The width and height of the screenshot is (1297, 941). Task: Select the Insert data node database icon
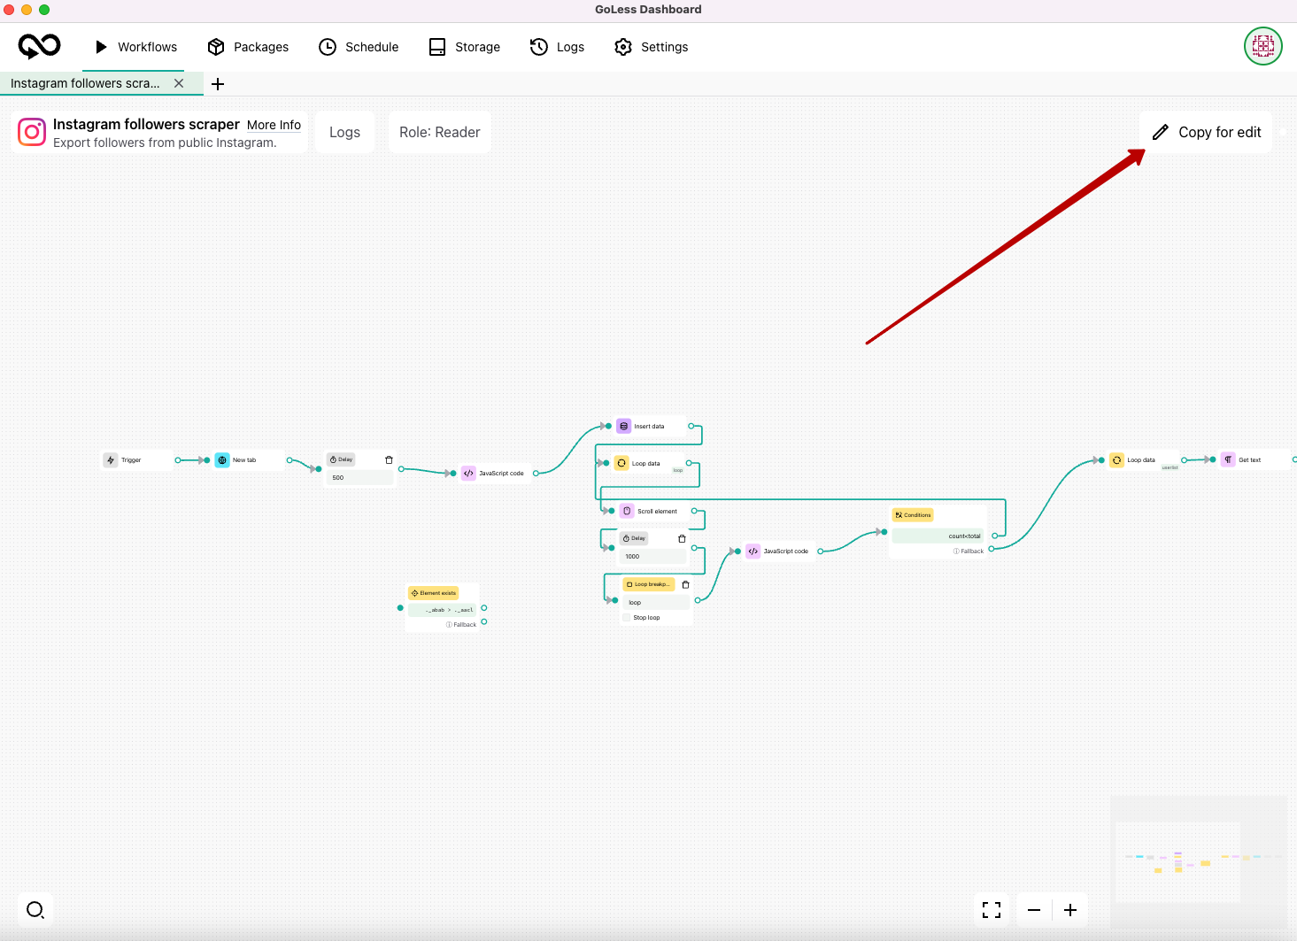click(x=624, y=426)
